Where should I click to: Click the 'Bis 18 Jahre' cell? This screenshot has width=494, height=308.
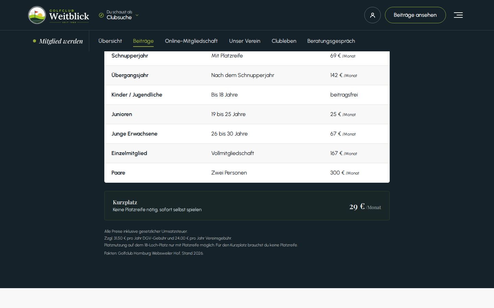tap(224, 95)
